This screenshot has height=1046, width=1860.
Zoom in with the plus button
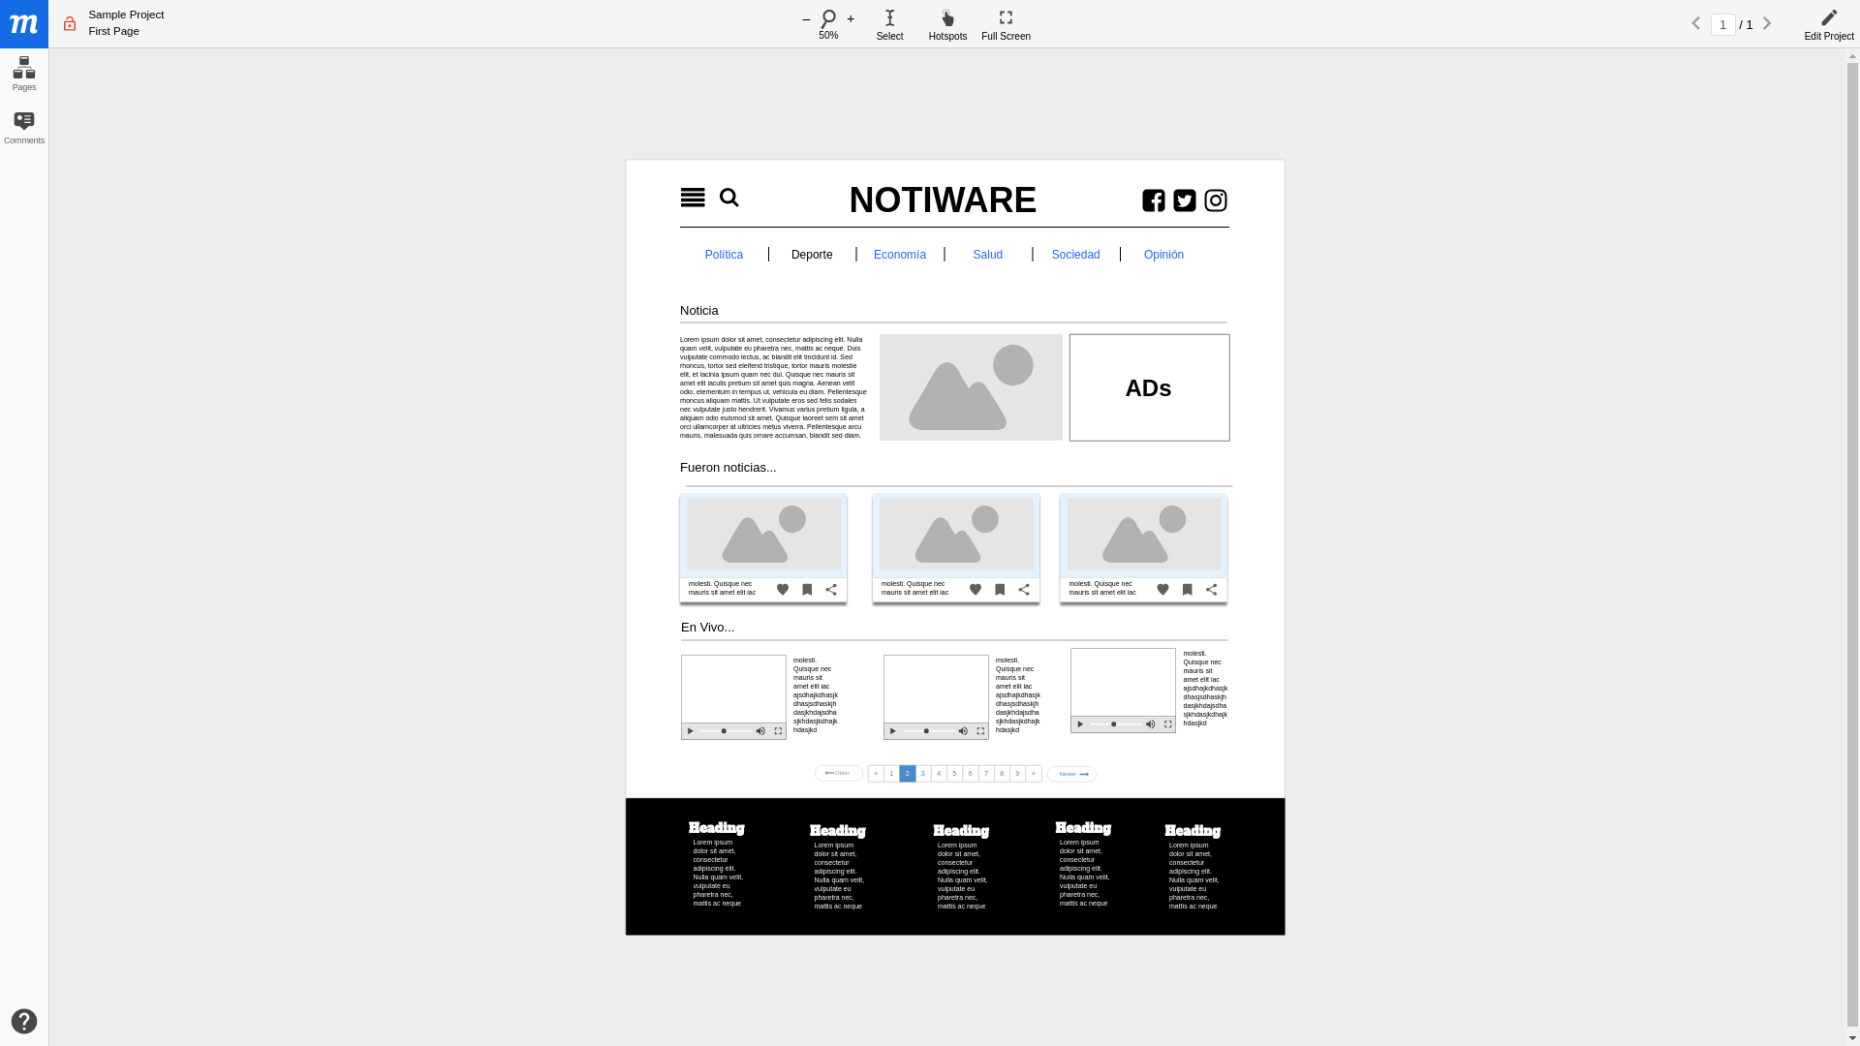pyautogui.click(x=851, y=19)
